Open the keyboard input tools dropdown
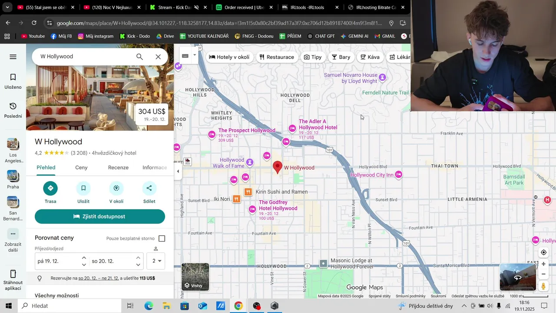 pyautogui.click(x=195, y=55)
